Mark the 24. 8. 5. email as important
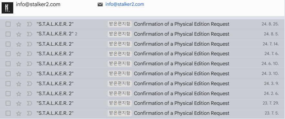Viewport: 285px width, 119px height. [29, 34]
